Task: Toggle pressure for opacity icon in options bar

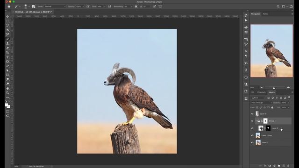Action: point(88,7)
